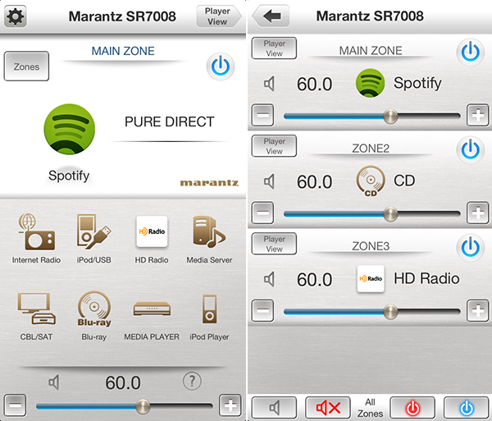Screen dimensions: 492x421
Task: Toggle ZONE3 power
Action: point(470,247)
